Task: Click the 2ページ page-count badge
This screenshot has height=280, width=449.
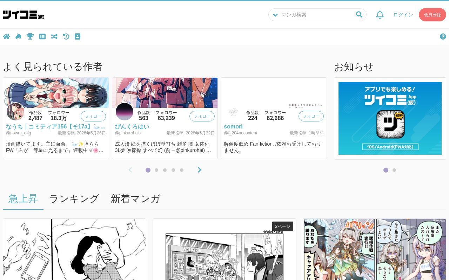Action: click(x=283, y=226)
